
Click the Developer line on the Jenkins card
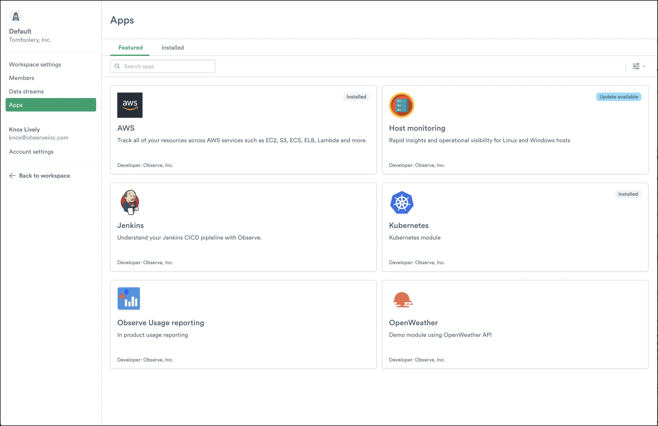click(x=145, y=262)
